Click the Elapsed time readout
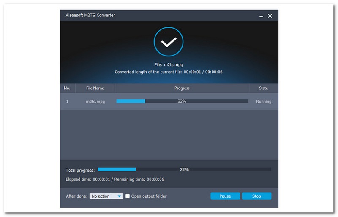This screenshot has height=217, width=338. 114,179
